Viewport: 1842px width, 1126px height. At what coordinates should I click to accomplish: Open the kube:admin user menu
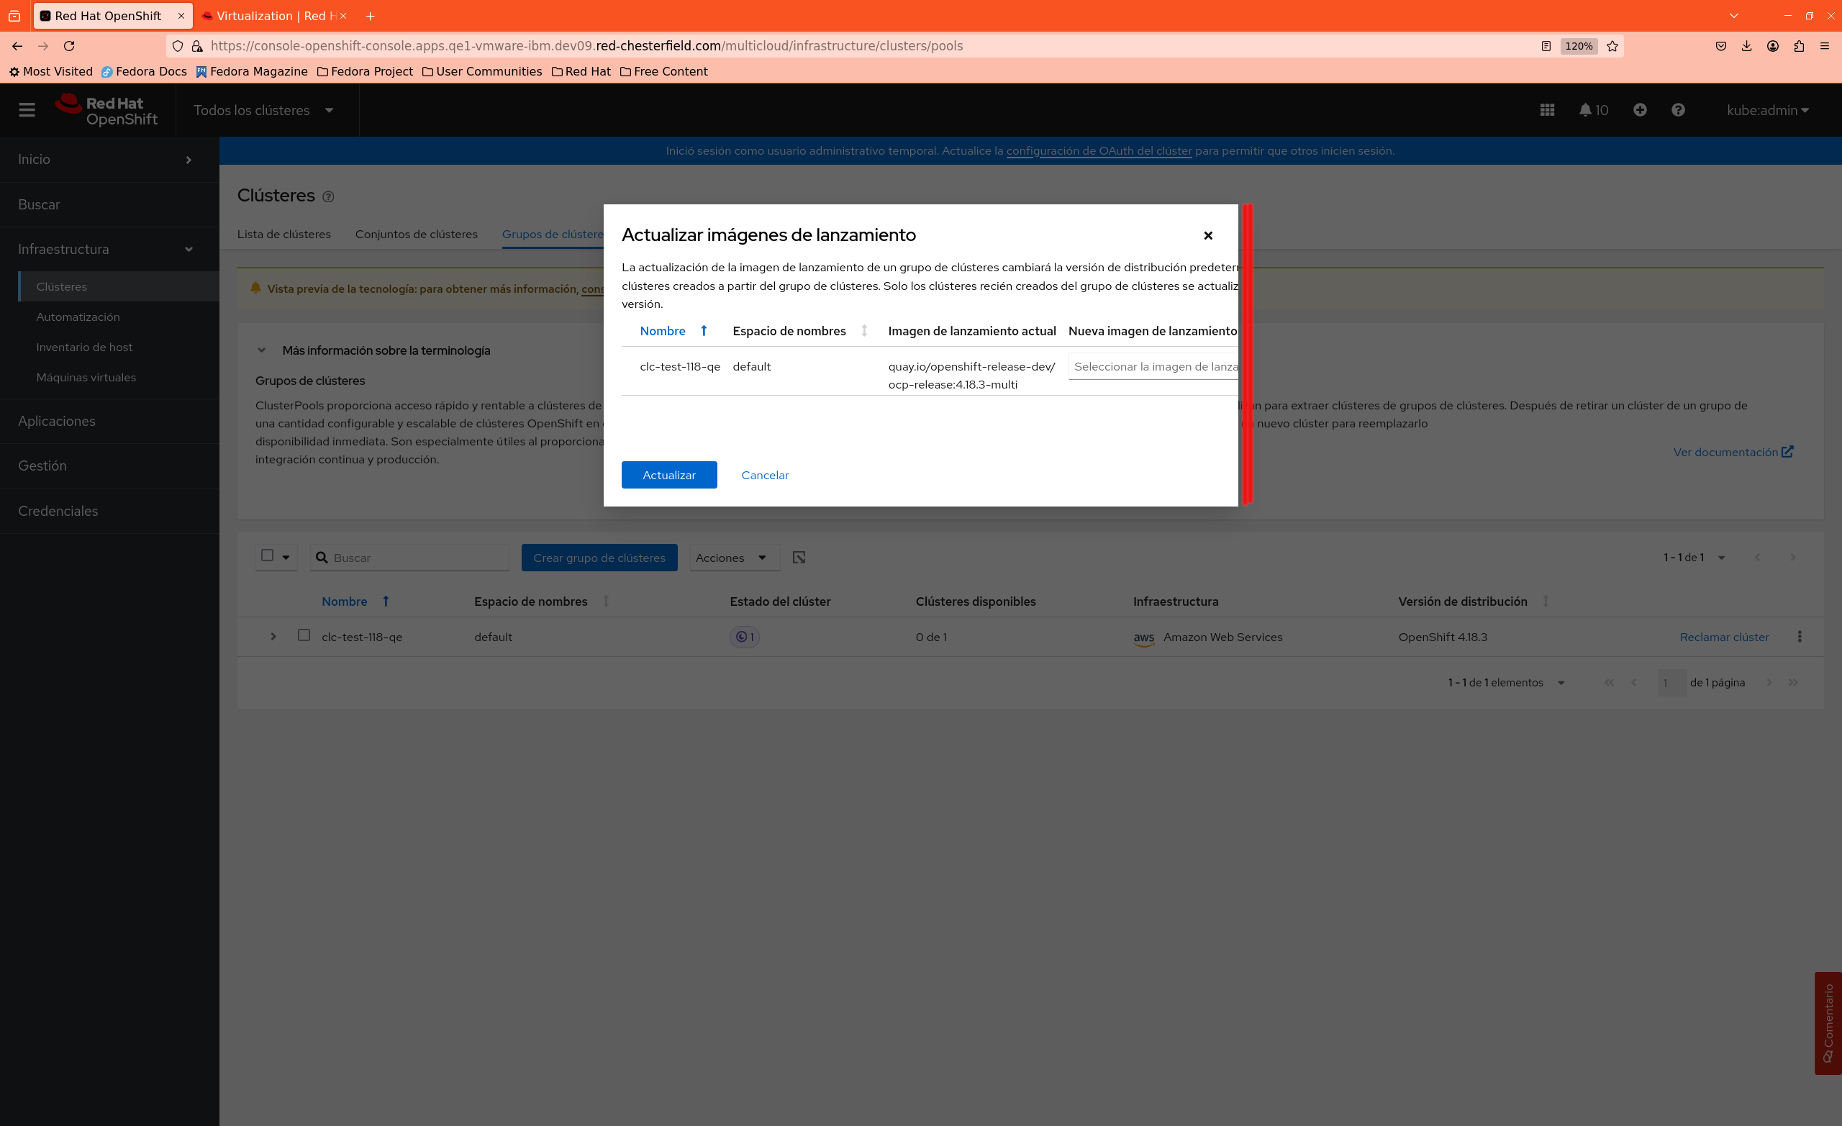[1767, 110]
